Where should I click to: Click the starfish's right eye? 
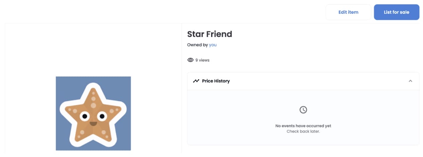pyautogui.click(x=101, y=116)
